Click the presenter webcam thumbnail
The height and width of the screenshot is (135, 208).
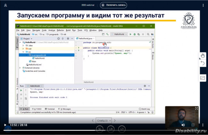coord(182,118)
